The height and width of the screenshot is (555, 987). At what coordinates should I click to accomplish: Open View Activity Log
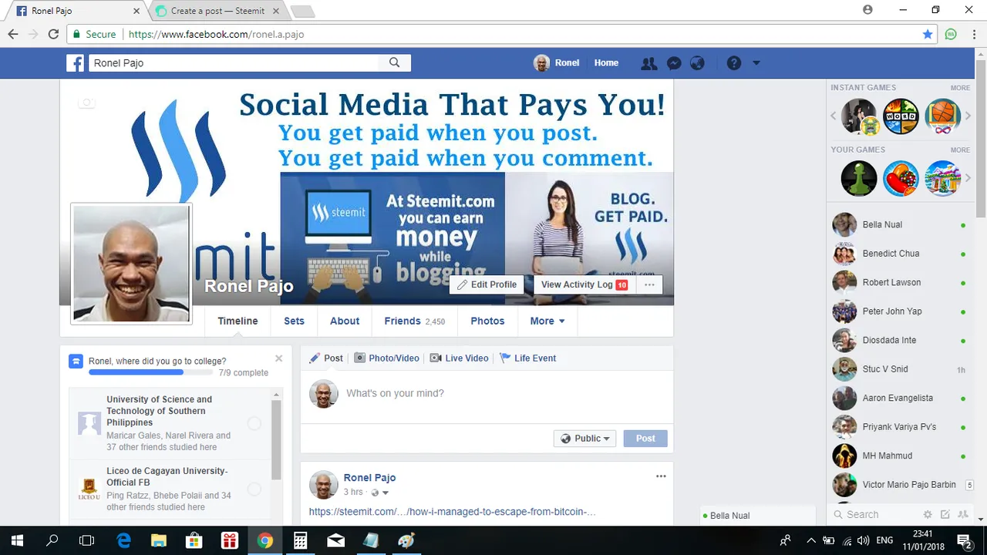[x=584, y=284]
